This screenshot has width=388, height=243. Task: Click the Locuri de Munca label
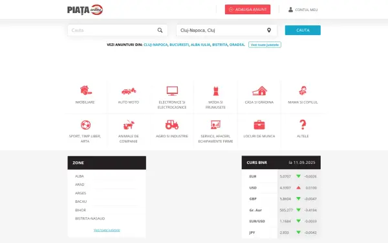click(x=259, y=136)
